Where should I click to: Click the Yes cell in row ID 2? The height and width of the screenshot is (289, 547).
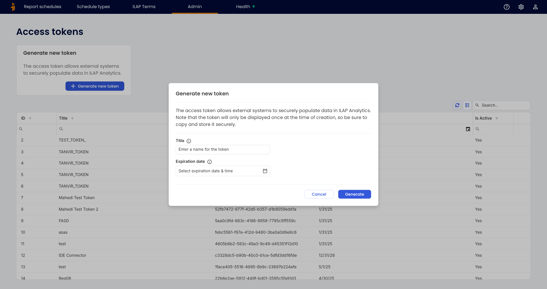point(478,140)
